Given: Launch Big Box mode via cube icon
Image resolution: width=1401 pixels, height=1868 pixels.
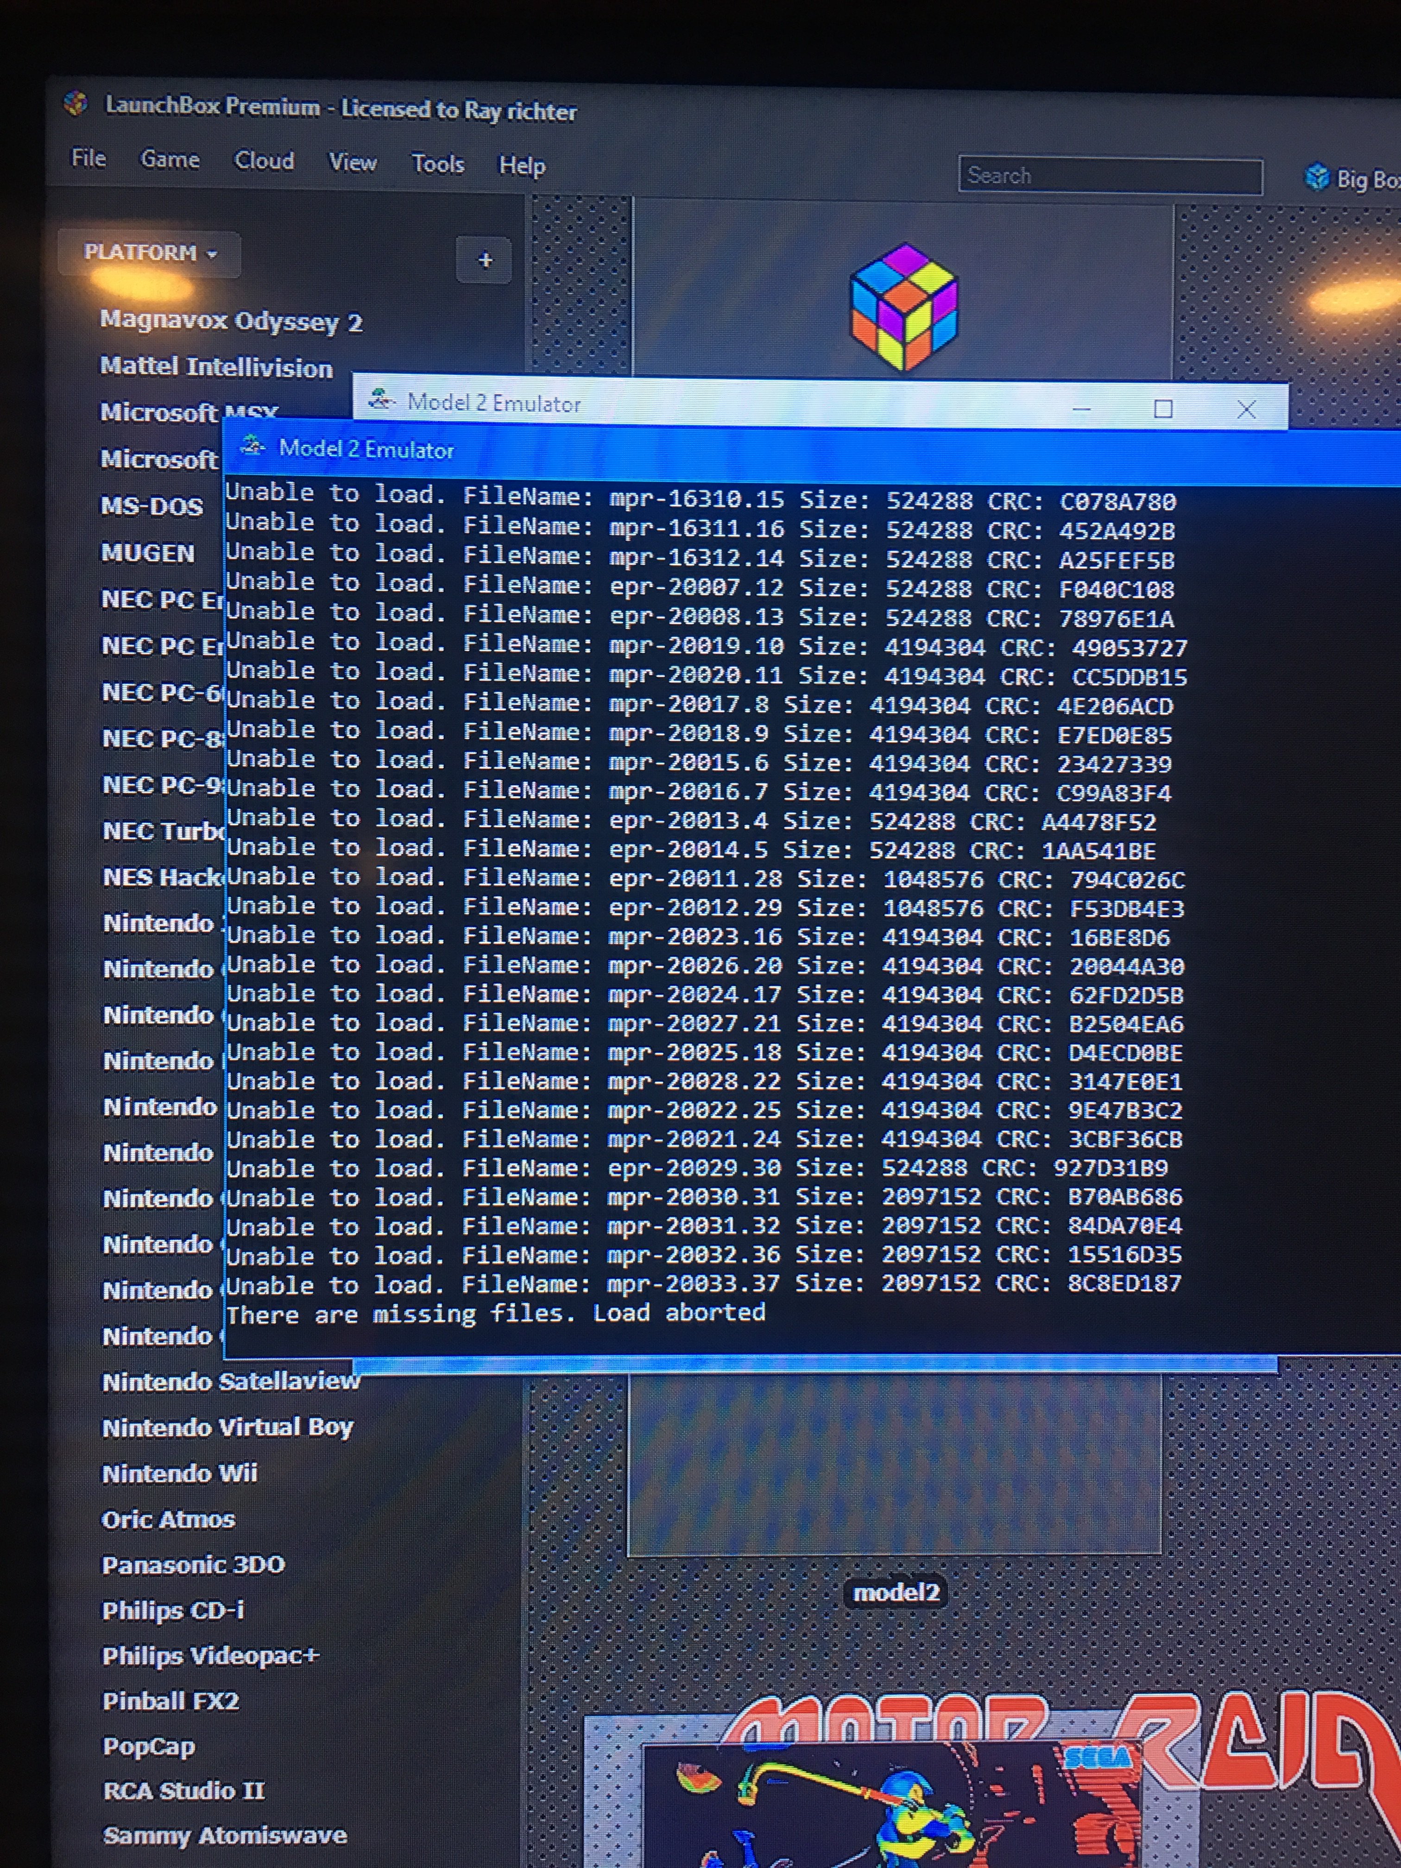Looking at the screenshot, I should tap(1317, 177).
